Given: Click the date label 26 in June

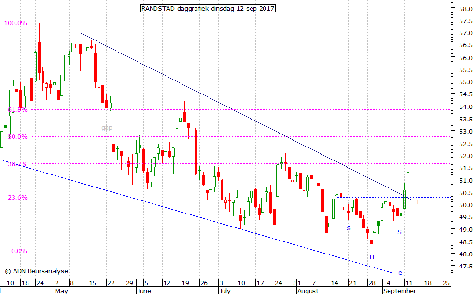Looking at the screenshot, I should (x=204, y=283).
